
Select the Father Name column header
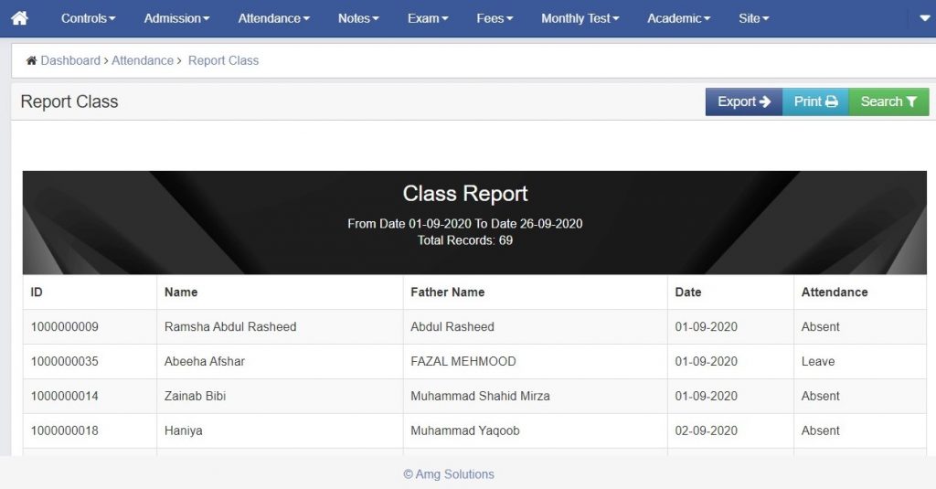[448, 292]
